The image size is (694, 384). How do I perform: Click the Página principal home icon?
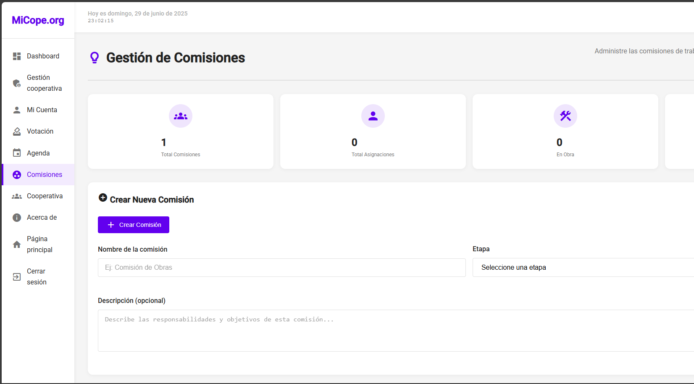(17, 245)
